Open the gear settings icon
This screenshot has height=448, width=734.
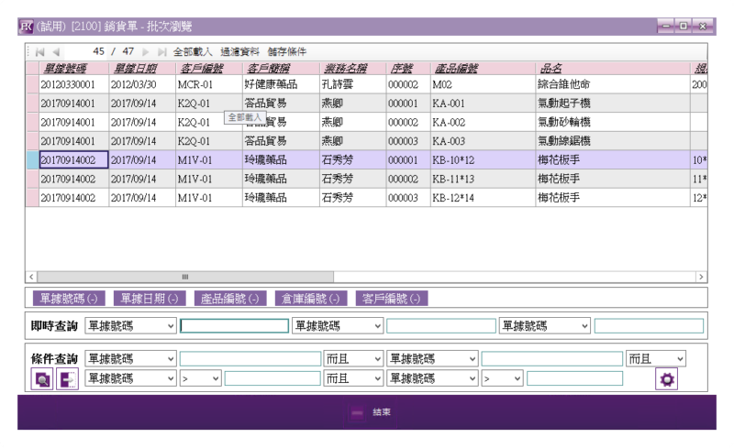[x=667, y=378]
